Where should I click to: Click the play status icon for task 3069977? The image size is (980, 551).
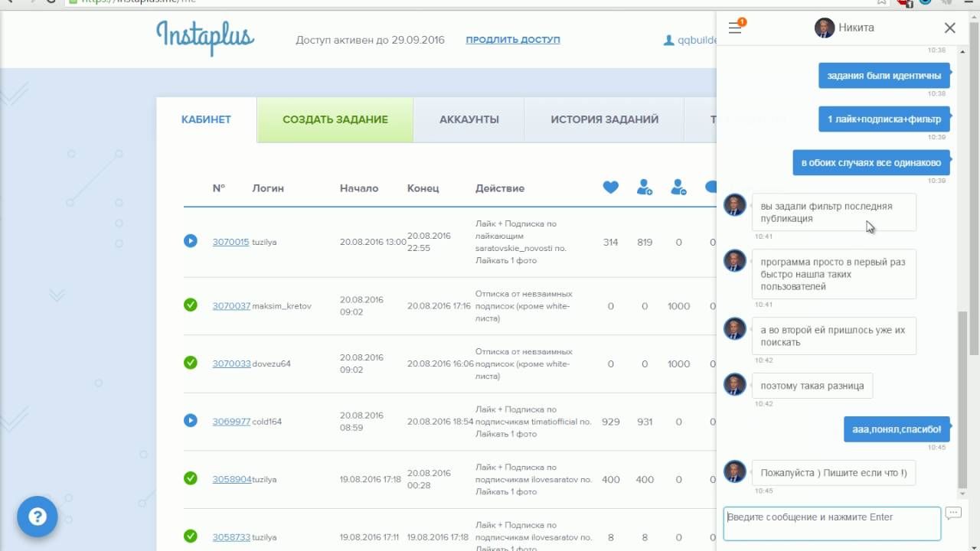tap(191, 421)
